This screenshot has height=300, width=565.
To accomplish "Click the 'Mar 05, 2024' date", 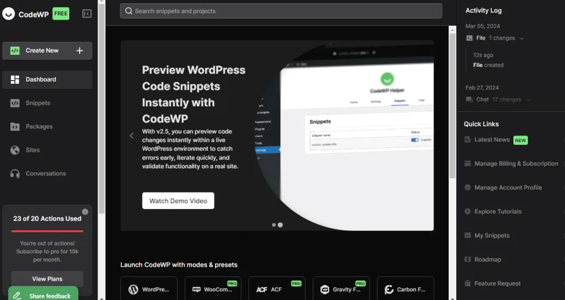I will pos(483,26).
